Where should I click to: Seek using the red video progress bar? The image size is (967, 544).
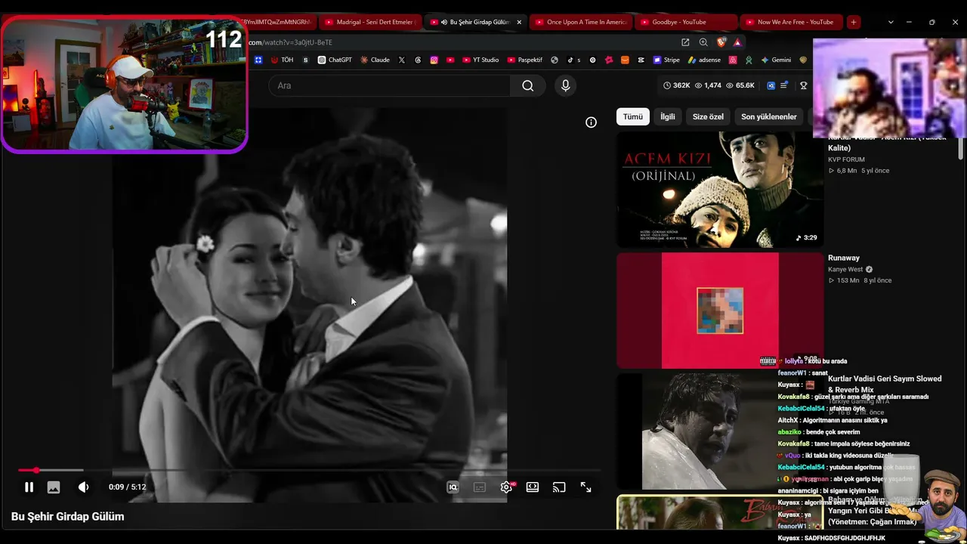310,470
